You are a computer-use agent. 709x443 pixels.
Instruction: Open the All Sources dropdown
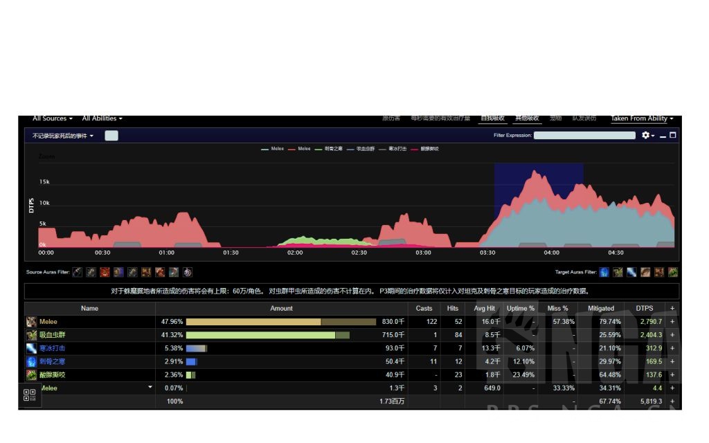52,118
